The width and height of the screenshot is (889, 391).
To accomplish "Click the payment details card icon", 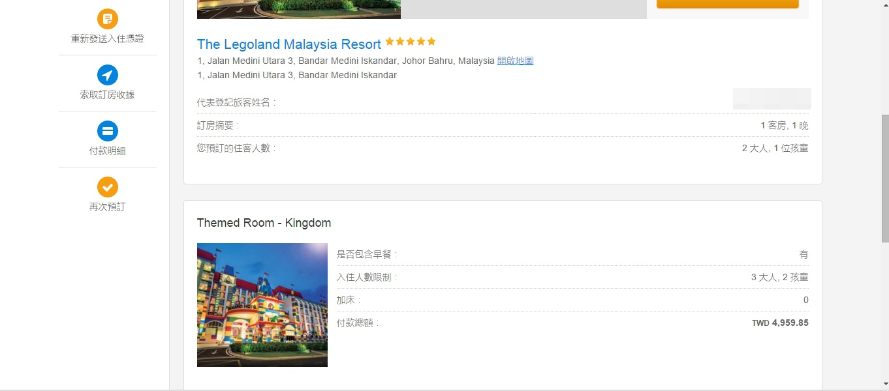I will [x=108, y=131].
